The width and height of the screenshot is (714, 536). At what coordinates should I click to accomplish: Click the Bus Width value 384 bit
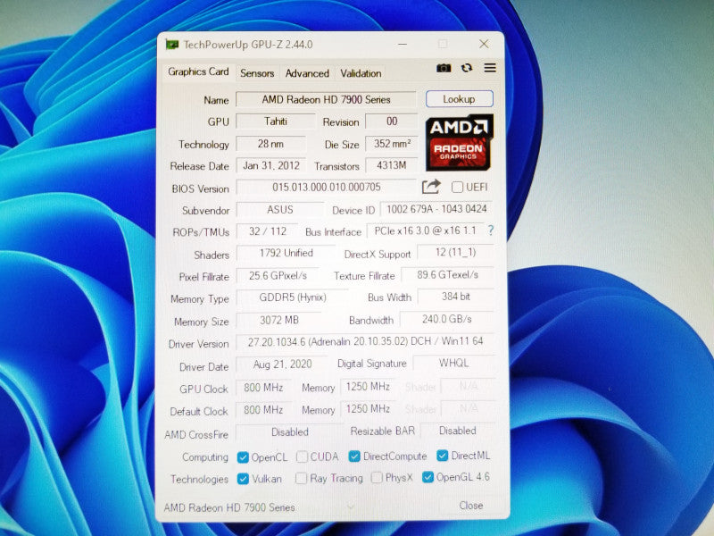coord(456,297)
